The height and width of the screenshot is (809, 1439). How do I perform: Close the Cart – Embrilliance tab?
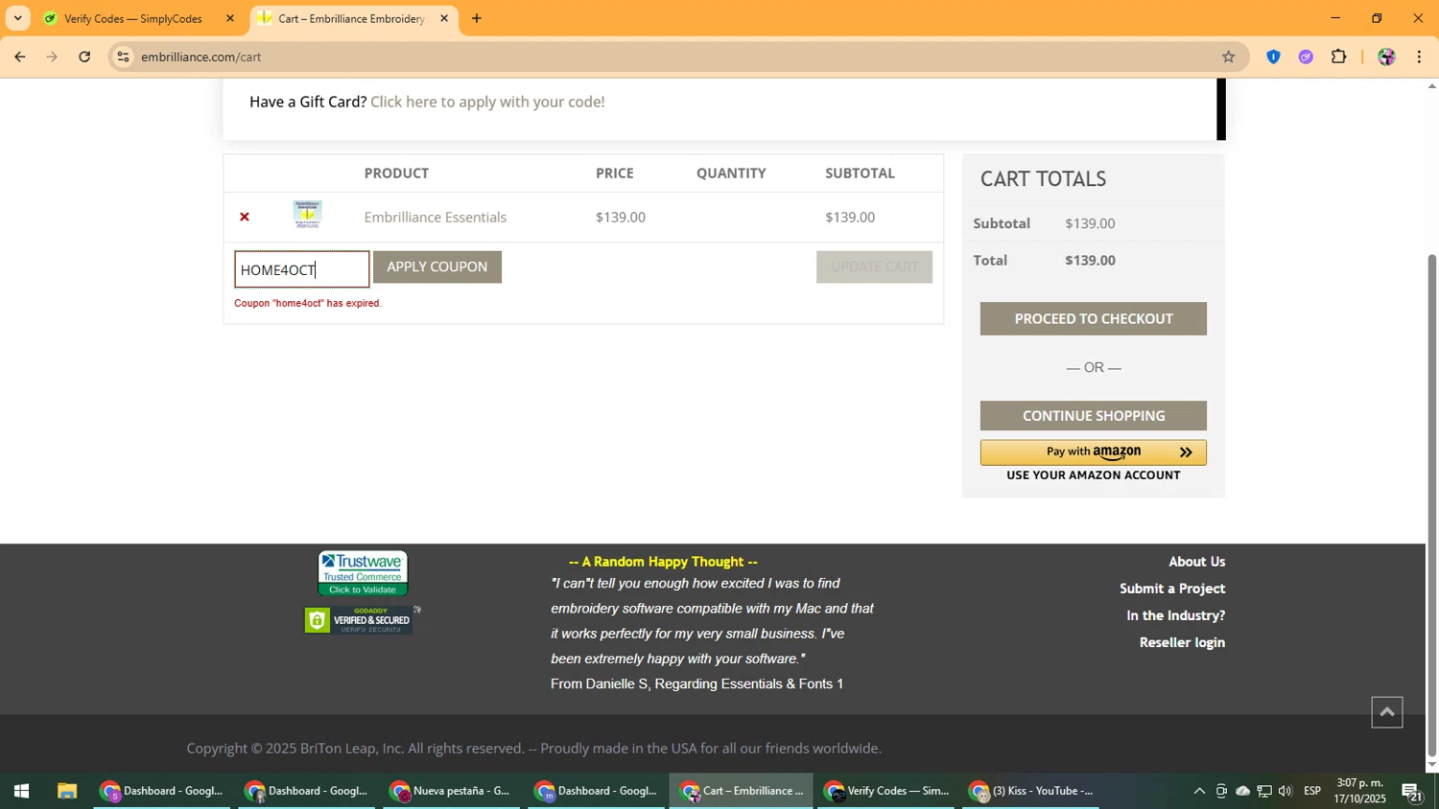444,18
